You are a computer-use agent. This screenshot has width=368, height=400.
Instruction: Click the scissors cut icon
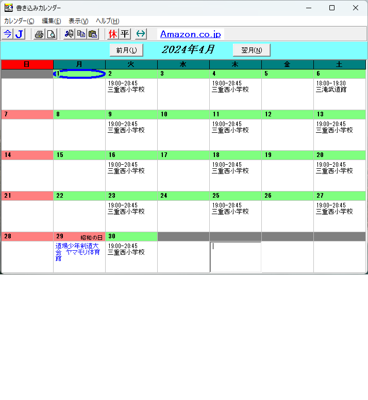(x=69, y=34)
